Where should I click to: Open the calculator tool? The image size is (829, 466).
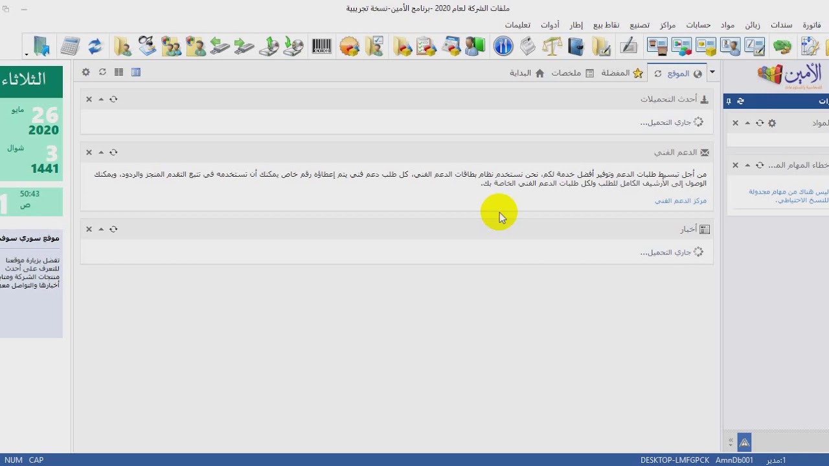[69, 47]
